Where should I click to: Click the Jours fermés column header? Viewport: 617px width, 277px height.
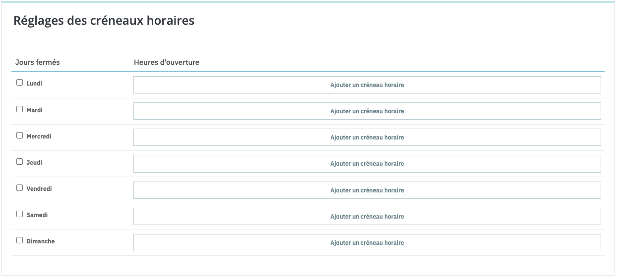(38, 62)
